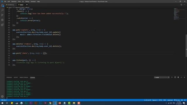The height and width of the screenshot is (105, 187).
Task: Open the Help menu
Action: coord(38,1)
